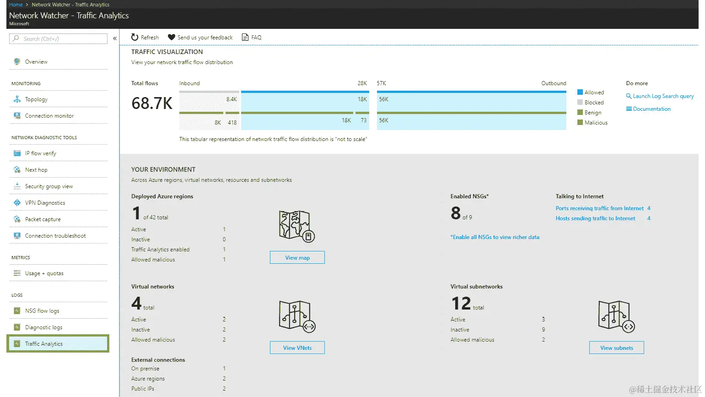Collapse the sidebar with the chevron
The height and width of the screenshot is (397, 705).
pyautogui.click(x=115, y=38)
